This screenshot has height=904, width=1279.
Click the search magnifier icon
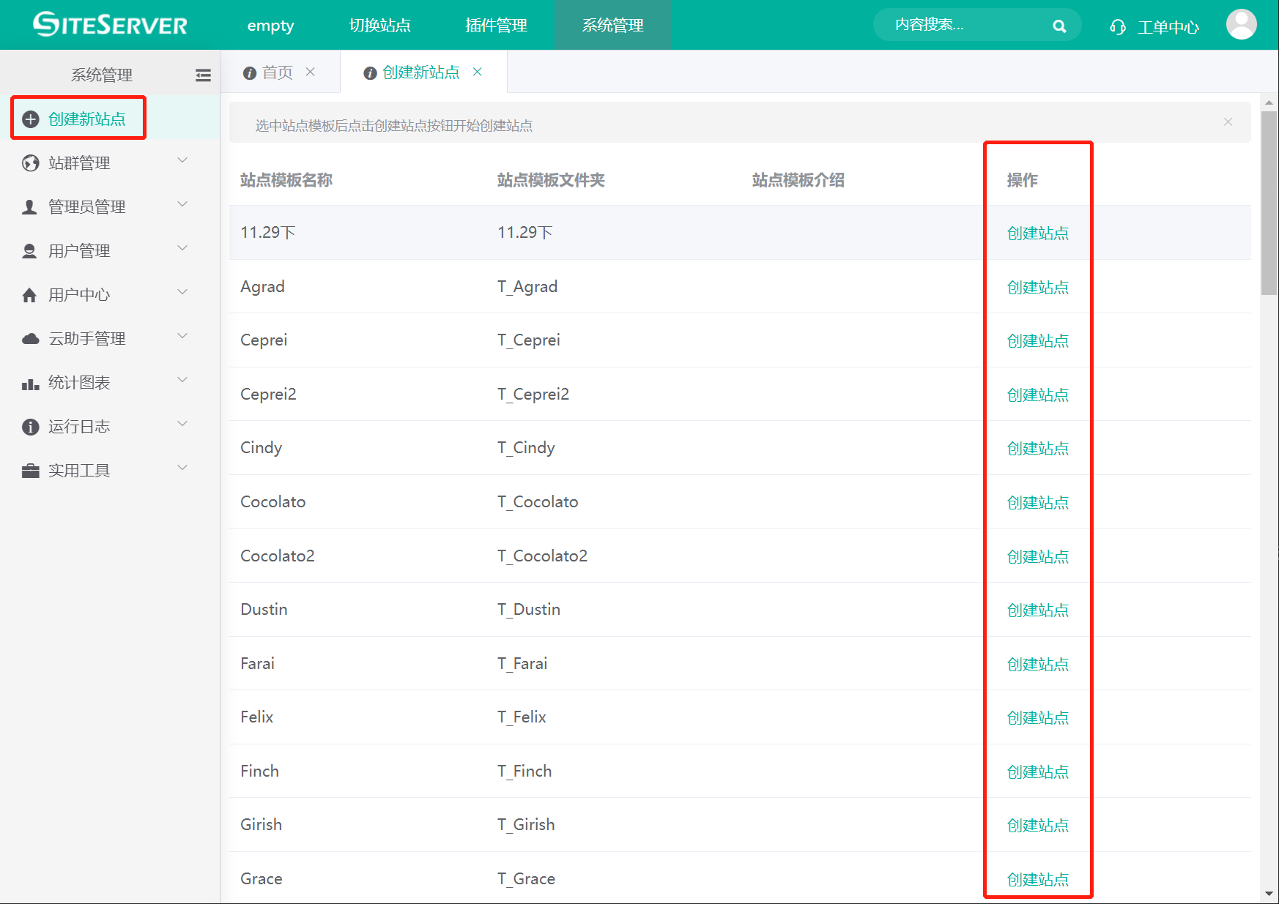1059,26
